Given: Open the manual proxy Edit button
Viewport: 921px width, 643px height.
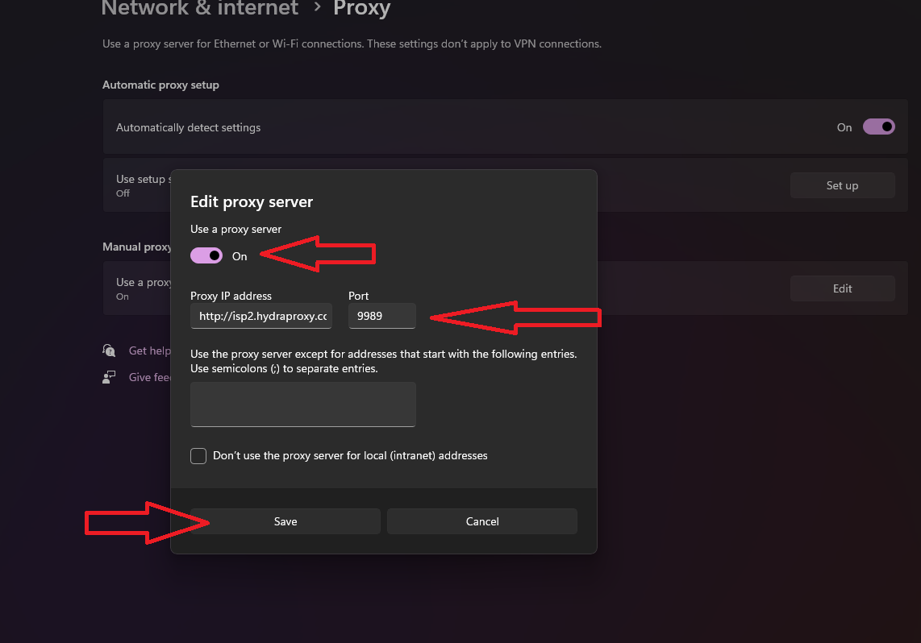Looking at the screenshot, I should click(x=842, y=288).
